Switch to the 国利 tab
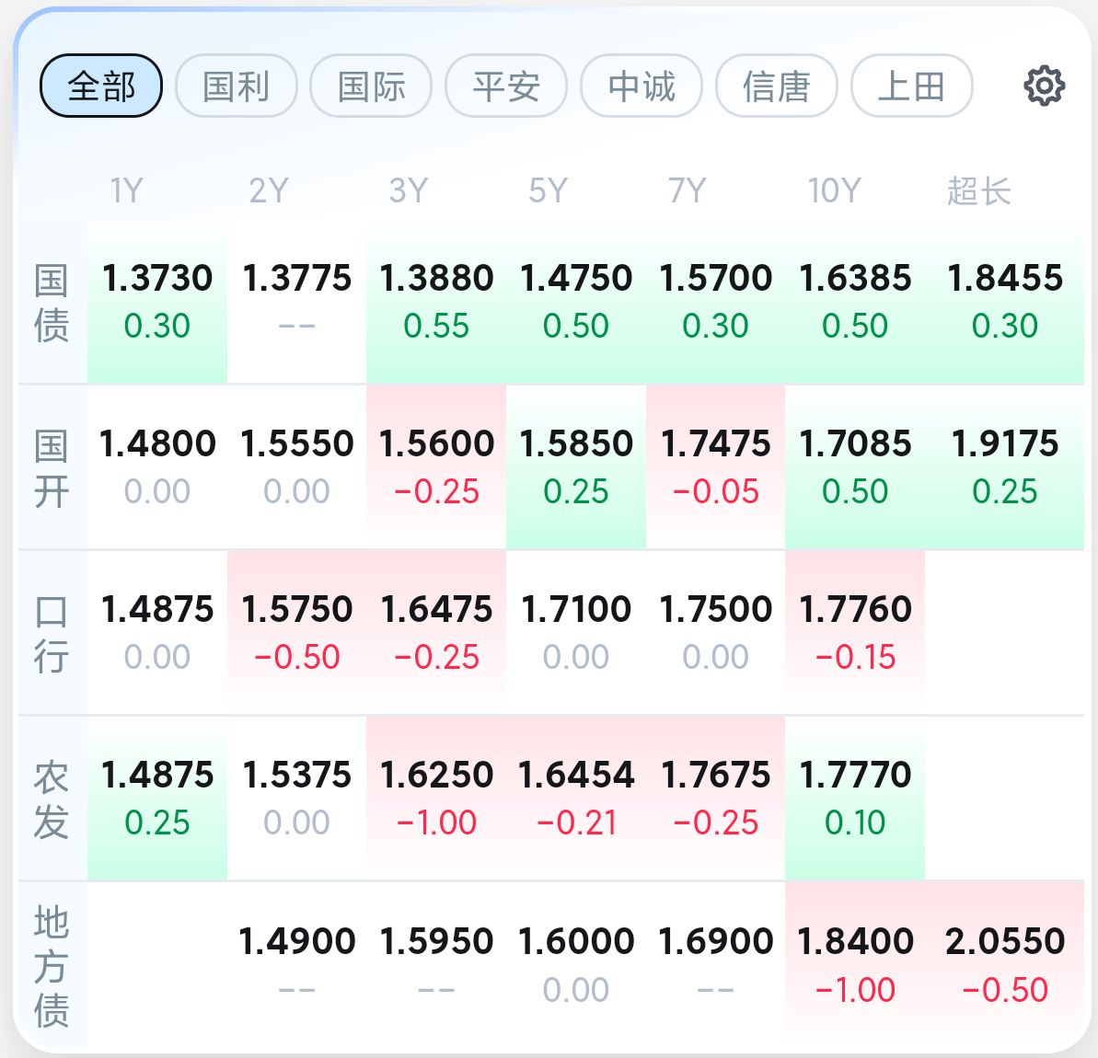Screen dimensions: 1098x1058 [237, 86]
